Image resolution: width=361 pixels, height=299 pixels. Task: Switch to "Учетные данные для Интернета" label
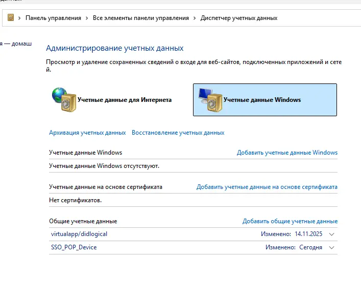[124, 100]
